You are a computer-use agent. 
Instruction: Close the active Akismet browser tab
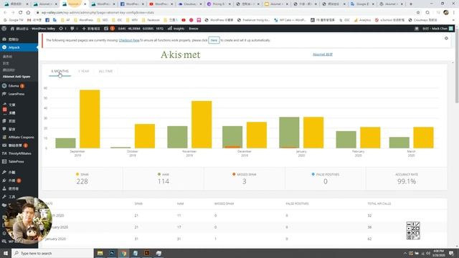point(85,4)
